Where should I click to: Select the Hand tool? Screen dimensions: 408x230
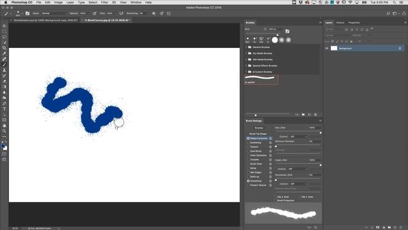coord(4,125)
